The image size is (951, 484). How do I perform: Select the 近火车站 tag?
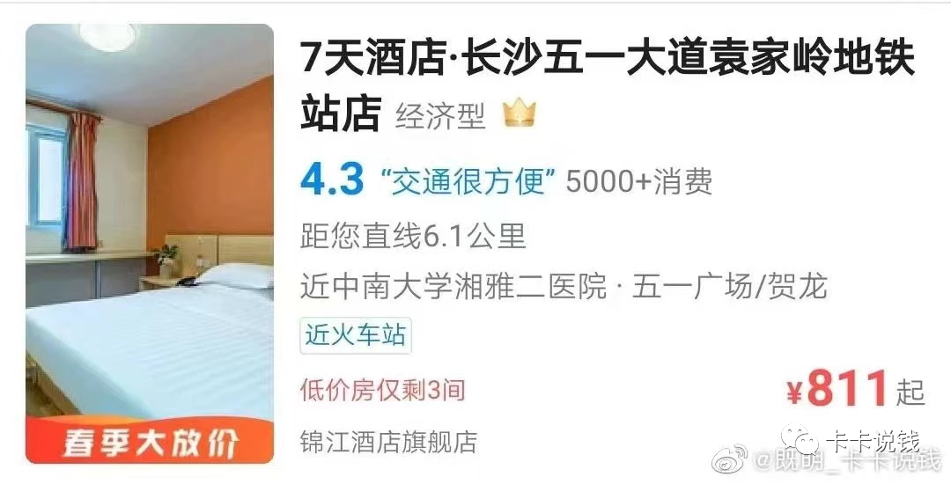(356, 335)
